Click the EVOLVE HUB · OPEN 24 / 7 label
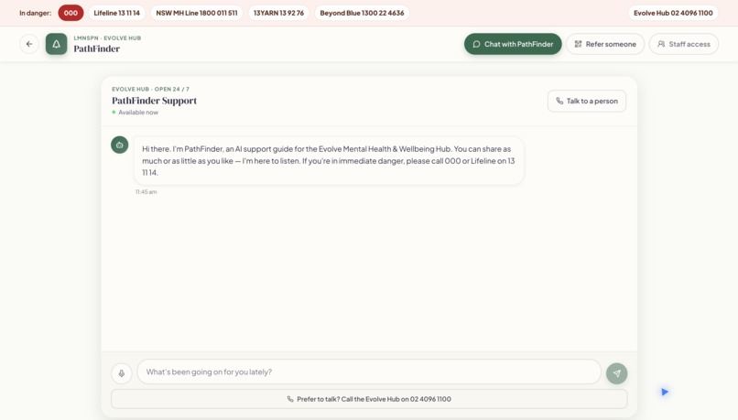Screen dimensions: 738x420 (150, 89)
